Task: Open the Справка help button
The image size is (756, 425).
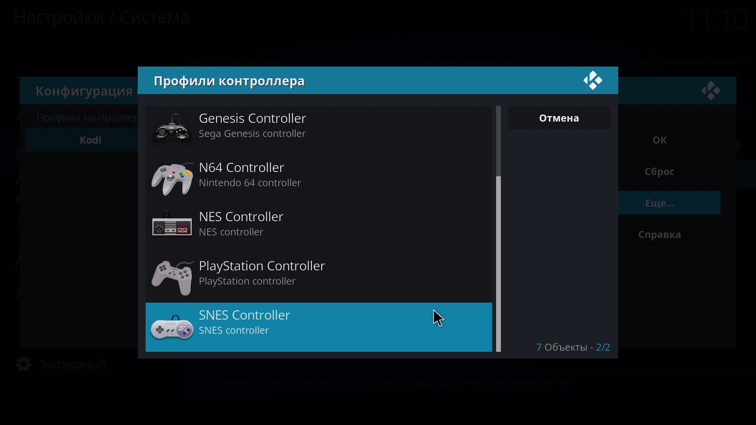Action: [659, 235]
